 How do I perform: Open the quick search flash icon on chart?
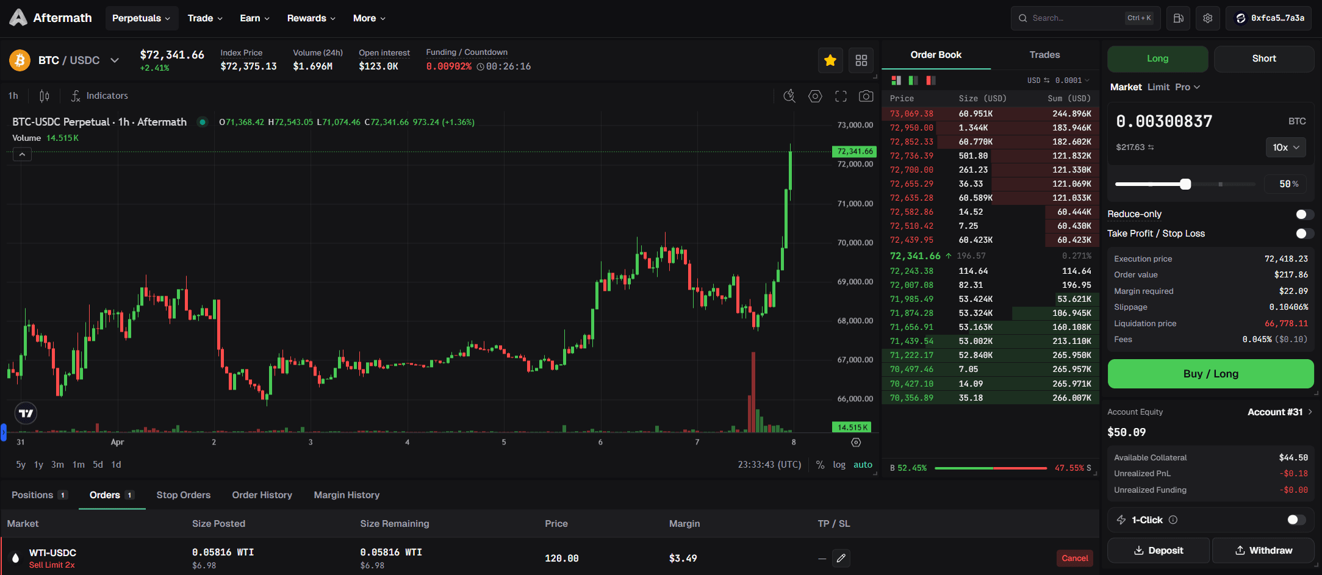[x=789, y=96]
